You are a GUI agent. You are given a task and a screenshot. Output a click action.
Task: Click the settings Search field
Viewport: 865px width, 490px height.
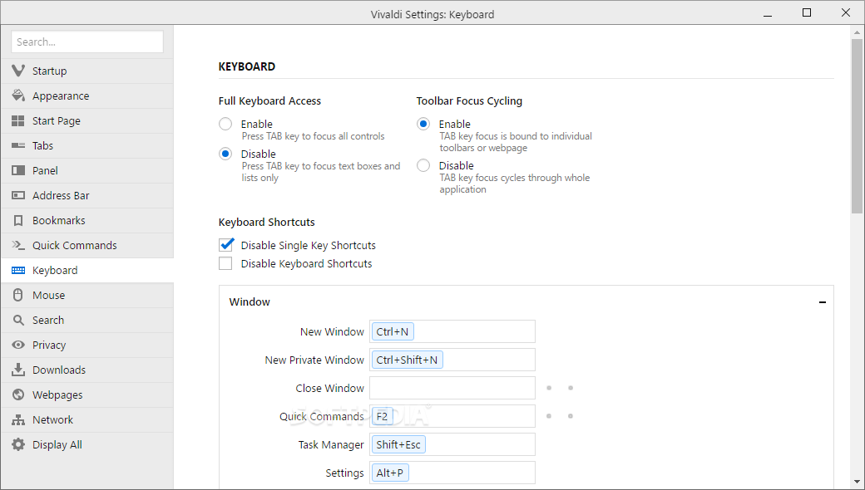(87, 42)
